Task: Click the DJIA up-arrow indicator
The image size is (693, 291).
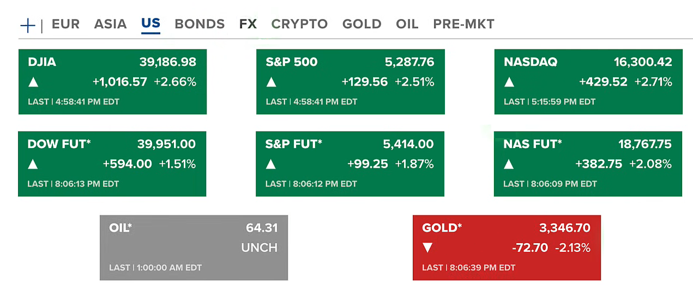Action: (33, 82)
